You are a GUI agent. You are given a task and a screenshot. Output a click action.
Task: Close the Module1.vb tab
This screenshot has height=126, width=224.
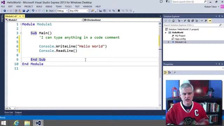pyautogui.click(x=23, y=16)
